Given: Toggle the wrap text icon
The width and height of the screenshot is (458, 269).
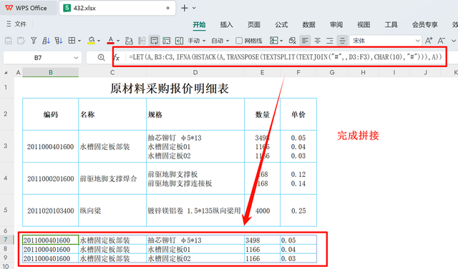Looking at the screenshot, I should point(155,41).
